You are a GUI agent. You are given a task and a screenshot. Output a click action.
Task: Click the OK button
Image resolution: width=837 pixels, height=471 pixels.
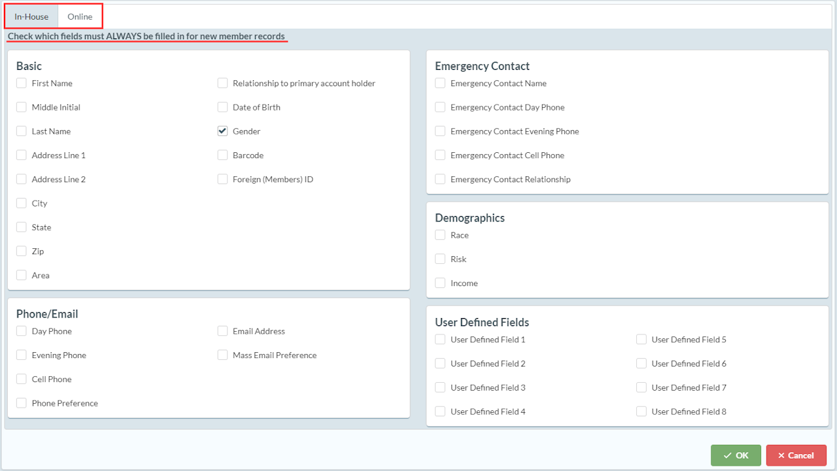click(x=736, y=455)
